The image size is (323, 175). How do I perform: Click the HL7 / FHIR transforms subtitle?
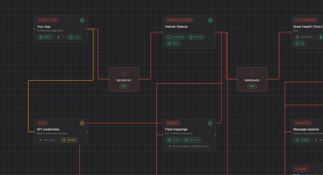(x=179, y=133)
